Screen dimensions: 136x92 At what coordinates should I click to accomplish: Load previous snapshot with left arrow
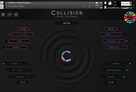pyautogui.click(x=83, y=7)
